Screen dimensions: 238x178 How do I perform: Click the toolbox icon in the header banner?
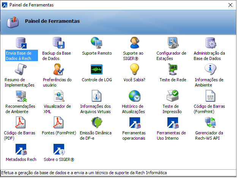tap(13, 23)
